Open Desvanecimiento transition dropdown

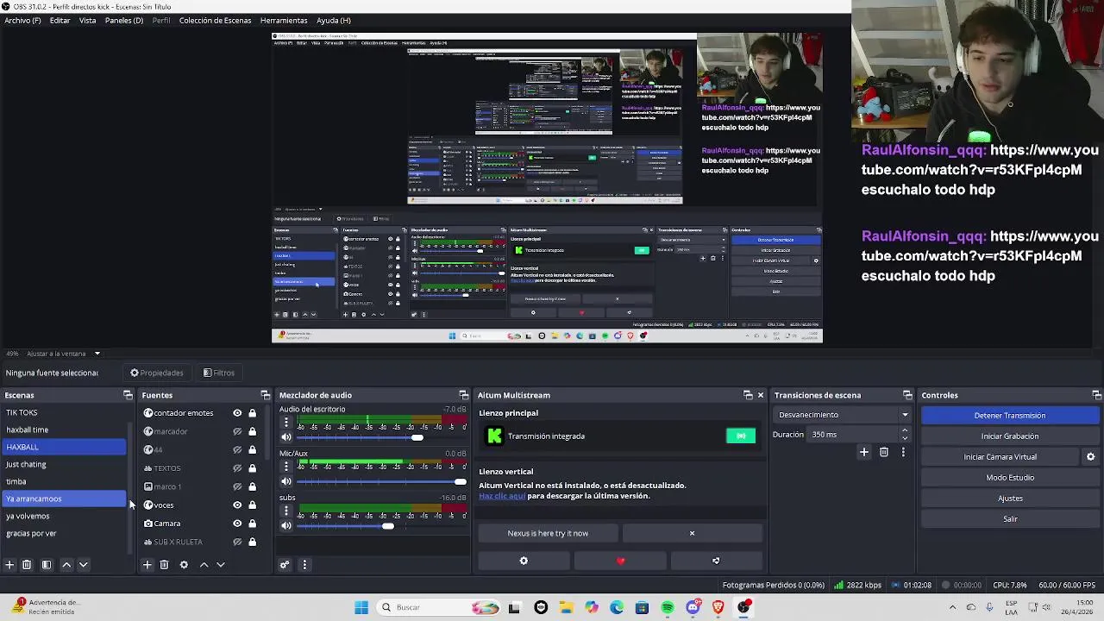click(843, 415)
